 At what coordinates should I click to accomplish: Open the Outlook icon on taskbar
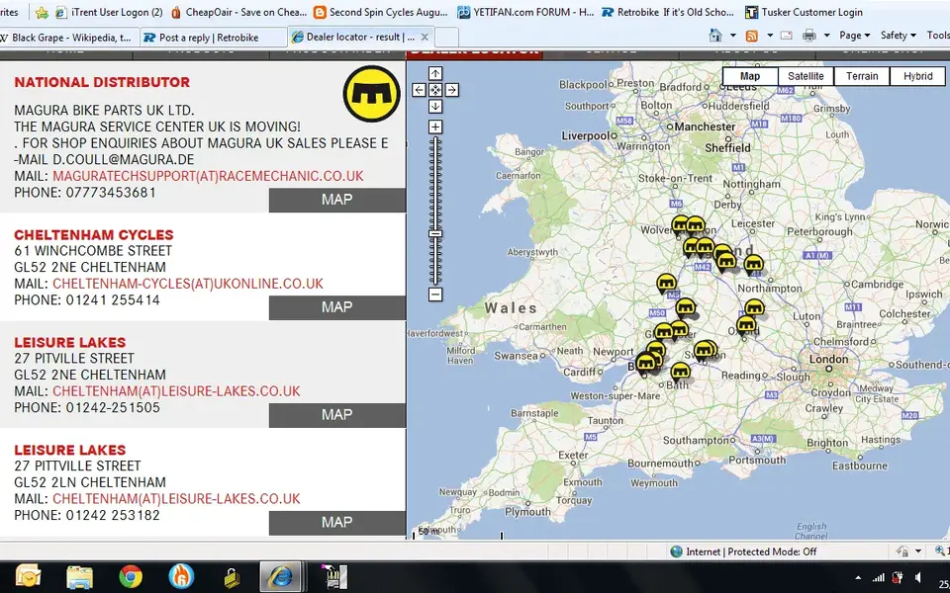pos(28,576)
